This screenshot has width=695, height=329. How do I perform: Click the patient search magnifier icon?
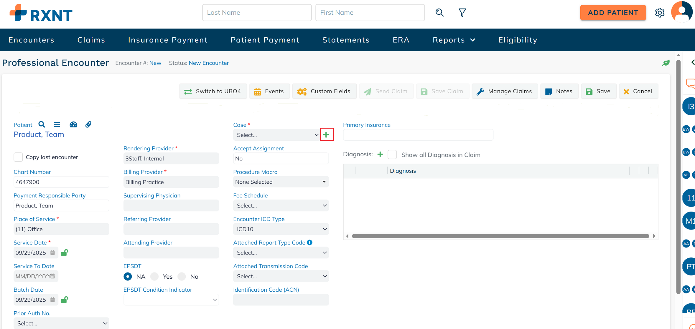(x=42, y=124)
